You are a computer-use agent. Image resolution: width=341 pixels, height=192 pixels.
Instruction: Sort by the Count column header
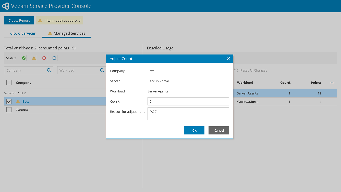285,83
